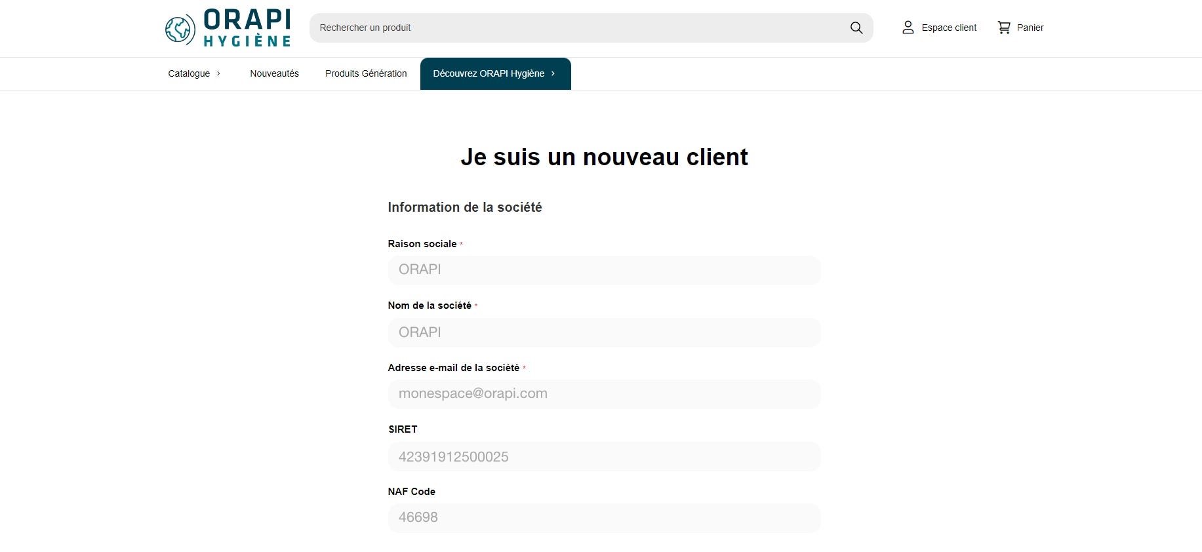
Task: Open Découvrez ORAPI Hygiène tab
Action: pyautogui.click(x=495, y=73)
